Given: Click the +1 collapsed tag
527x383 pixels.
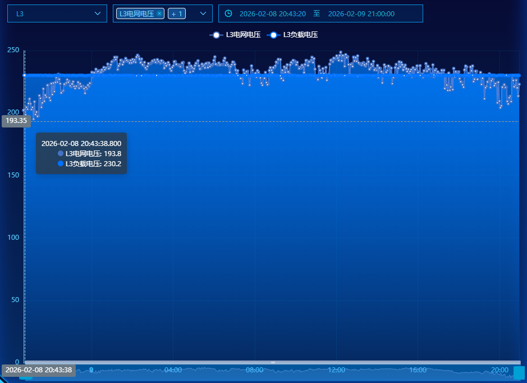Looking at the screenshot, I should [176, 13].
